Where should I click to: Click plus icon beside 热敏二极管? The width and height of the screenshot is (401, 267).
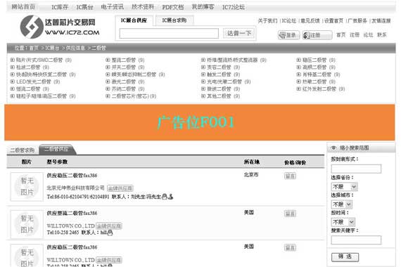pyautogui.click(x=298, y=82)
